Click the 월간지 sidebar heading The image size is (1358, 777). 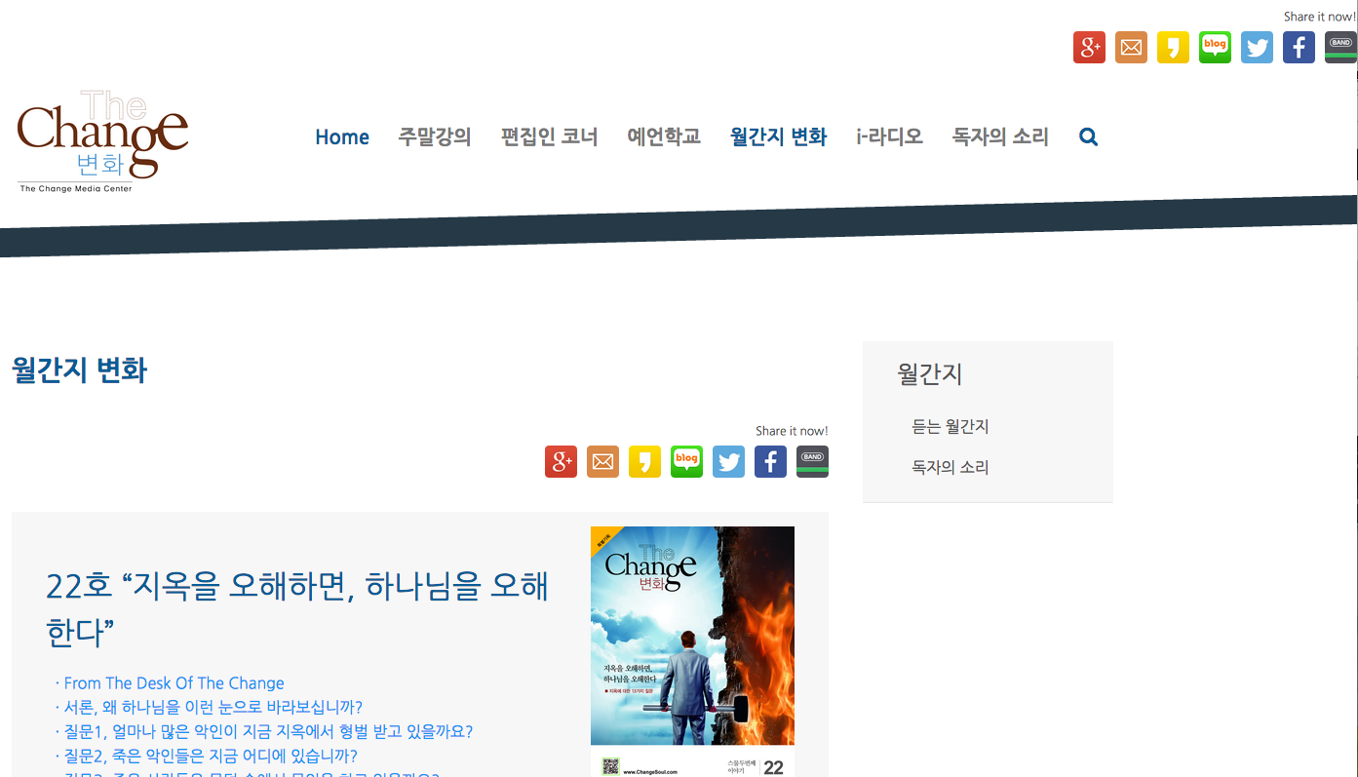point(930,373)
